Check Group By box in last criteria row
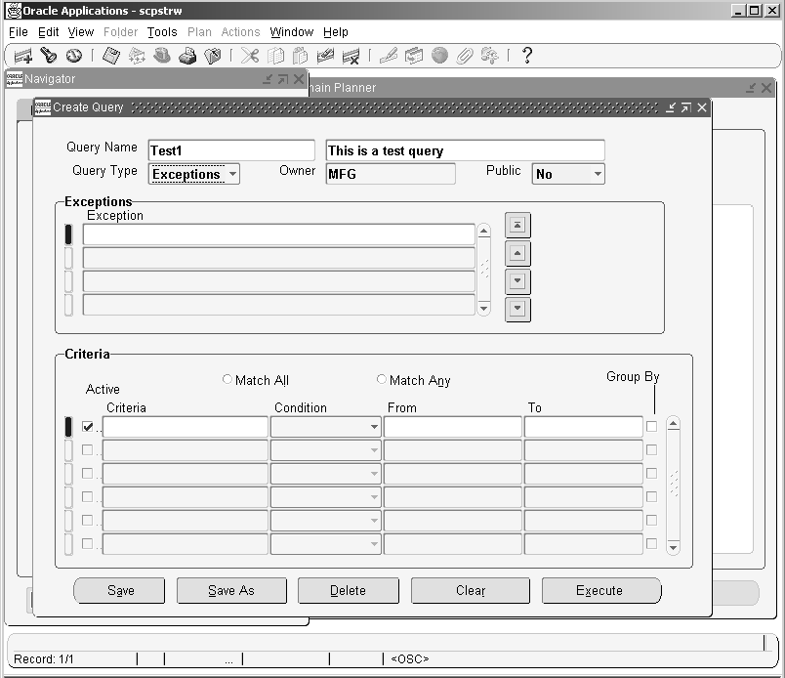 (651, 543)
